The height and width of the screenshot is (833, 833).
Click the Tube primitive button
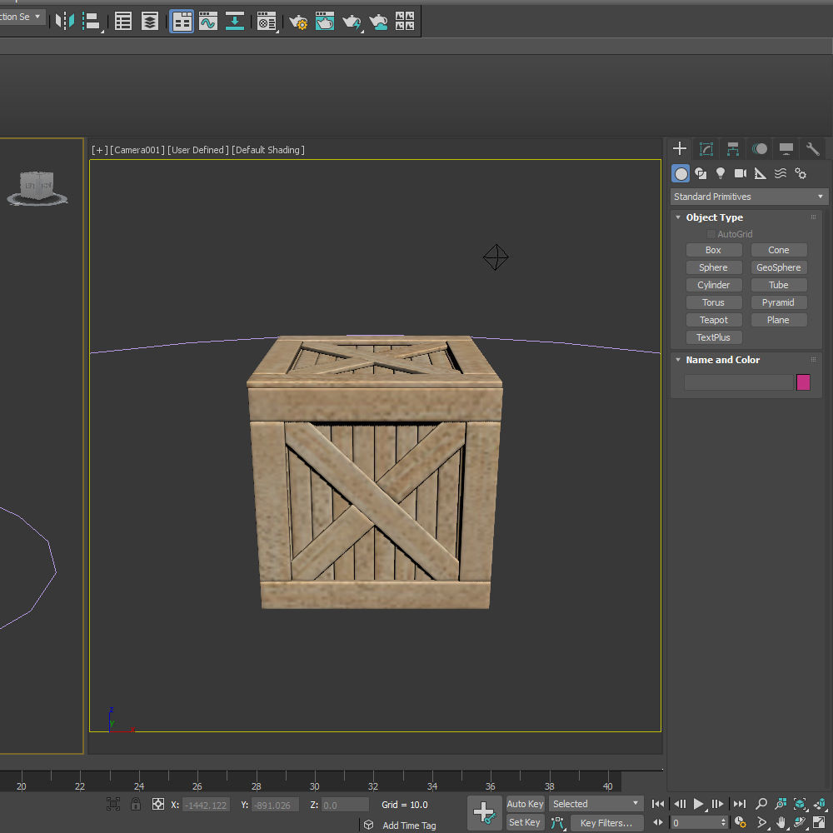779,285
